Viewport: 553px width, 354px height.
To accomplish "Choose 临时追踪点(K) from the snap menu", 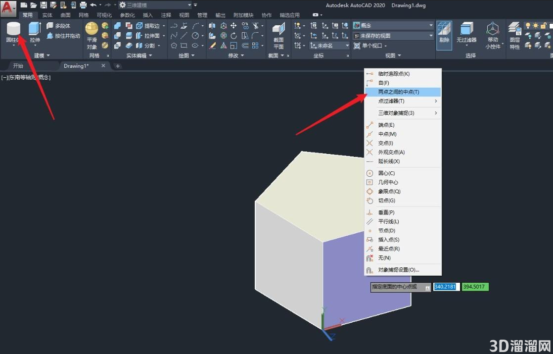I will [403, 74].
